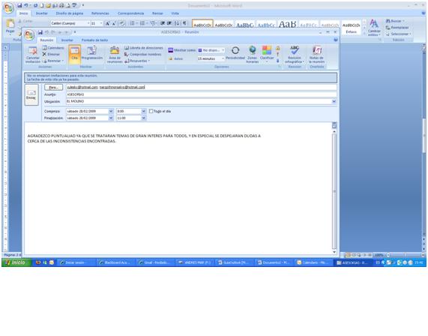Open the Finalización date picker dropdown
Screen dimensions: 428x336
pos(111,118)
